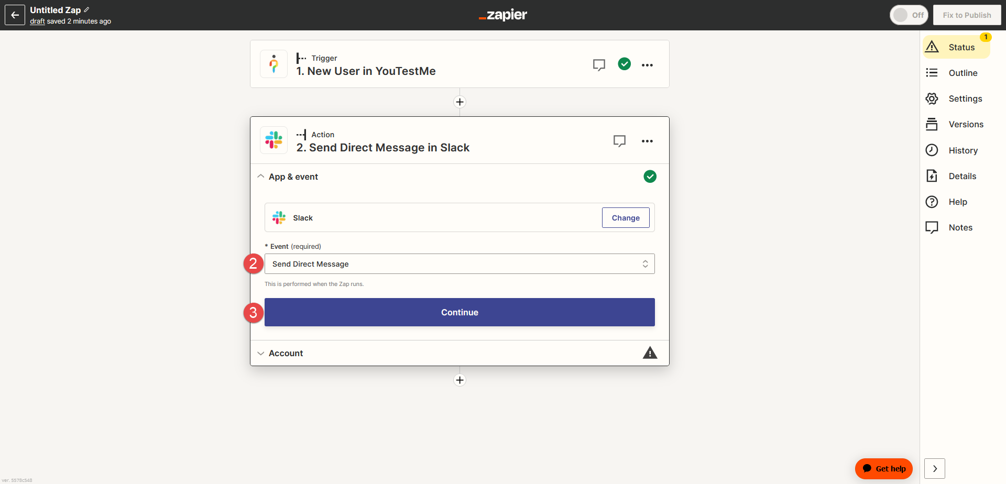Click trigger step green checkmark status
This screenshot has width=1006, height=484.
(x=624, y=64)
